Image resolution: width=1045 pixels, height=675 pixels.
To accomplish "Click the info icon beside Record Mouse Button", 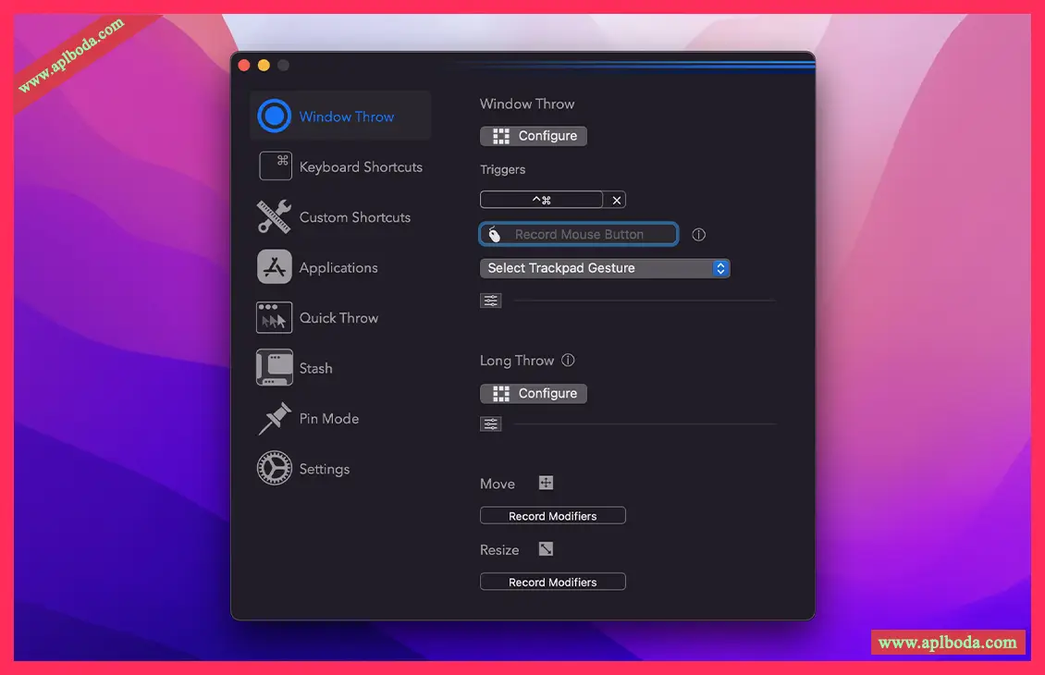I will click(x=699, y=235).
